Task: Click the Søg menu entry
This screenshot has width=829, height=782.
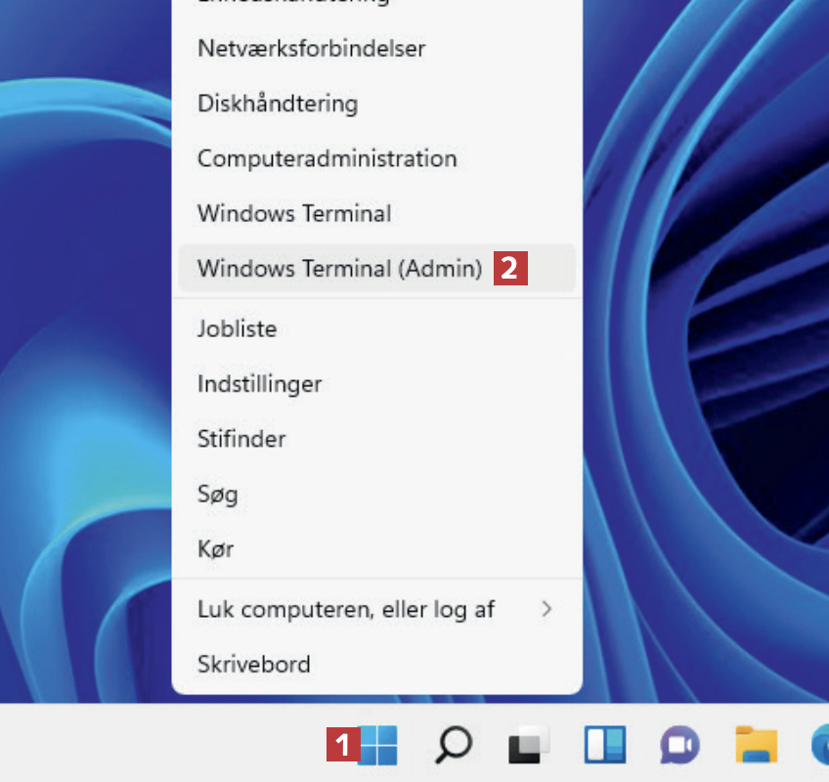Action: (x=217, y=494)
